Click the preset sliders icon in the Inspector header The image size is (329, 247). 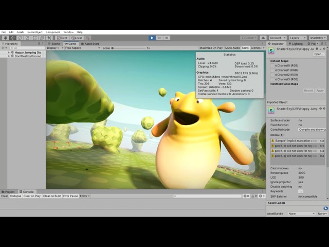coord(321,49)
